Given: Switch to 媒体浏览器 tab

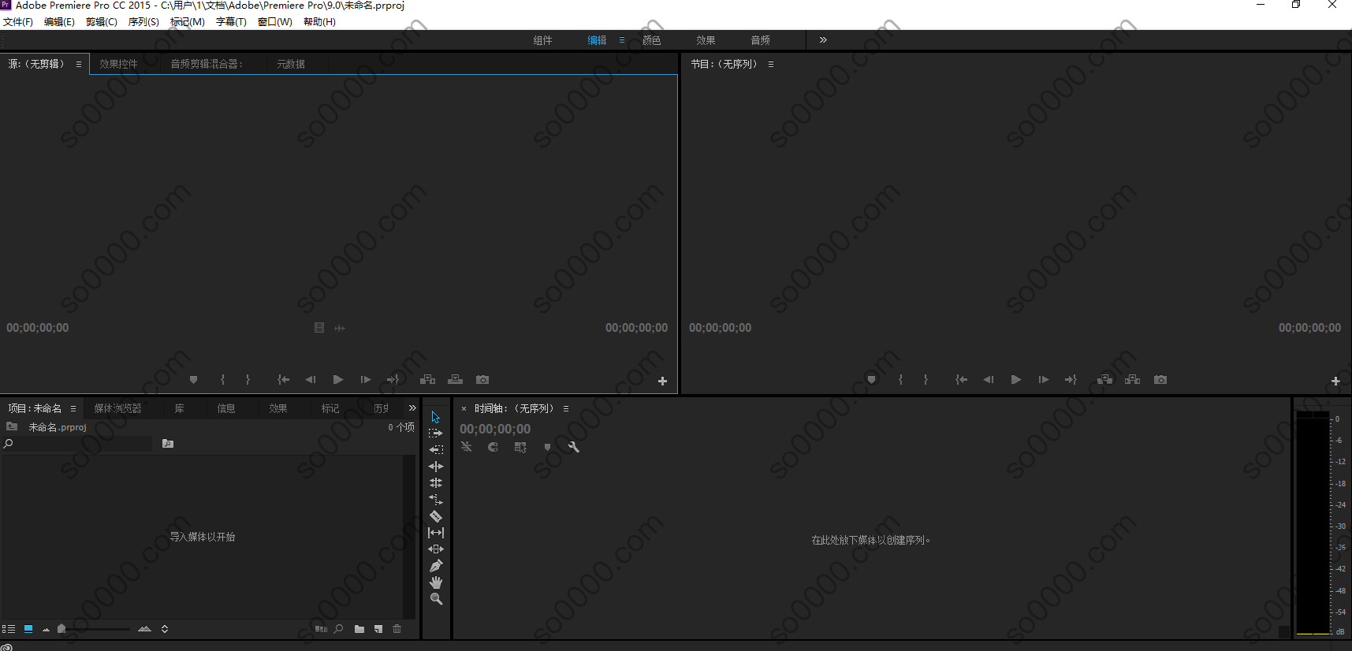Looking at the screenshot, I should [x=117, y=408].
